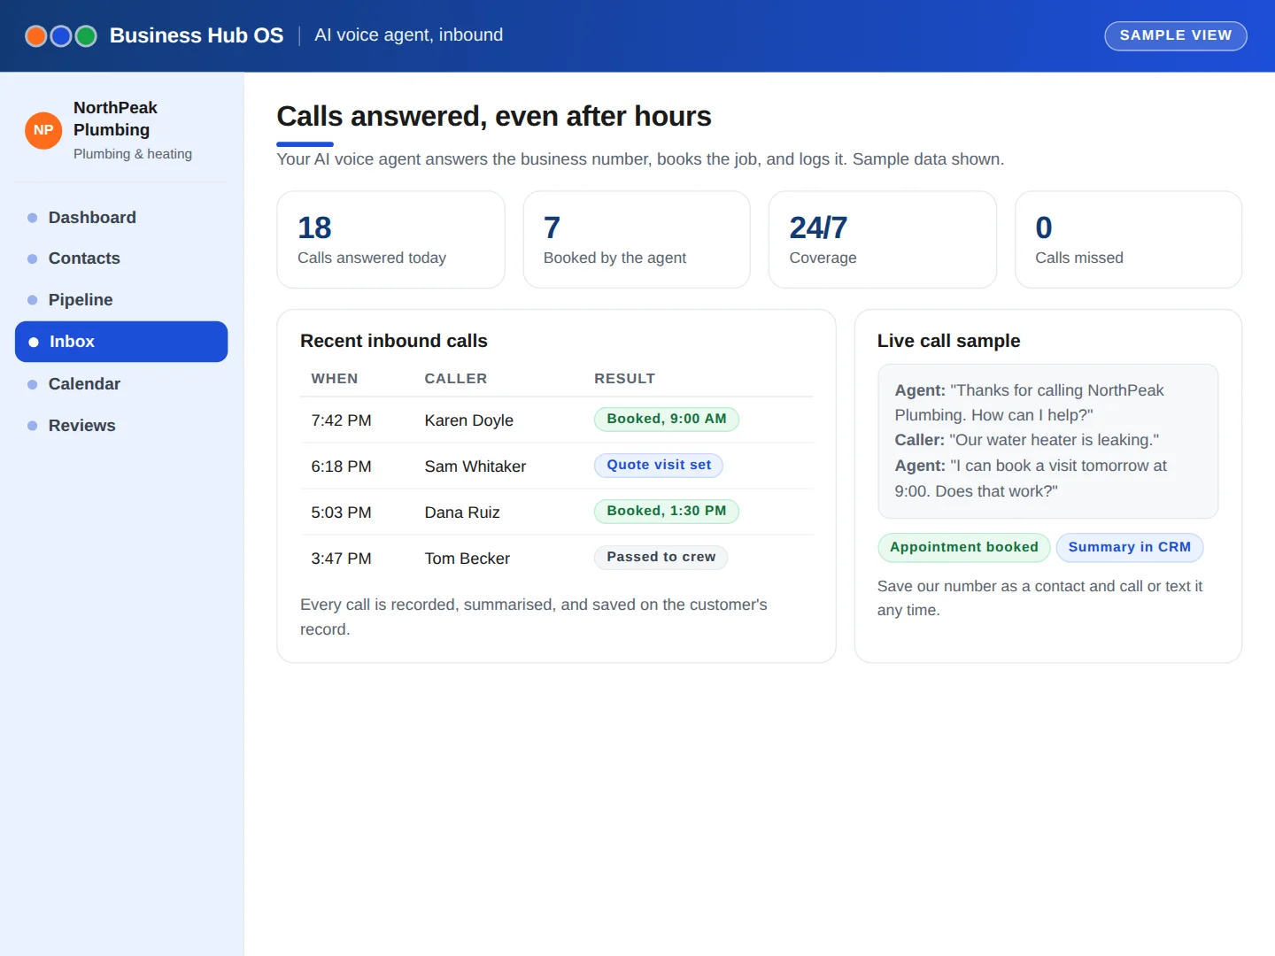Select caller Tom Becker

tap(467, 559)
